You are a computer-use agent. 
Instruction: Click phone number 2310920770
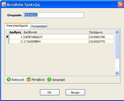pyautogui.click(x=97, y=42)
